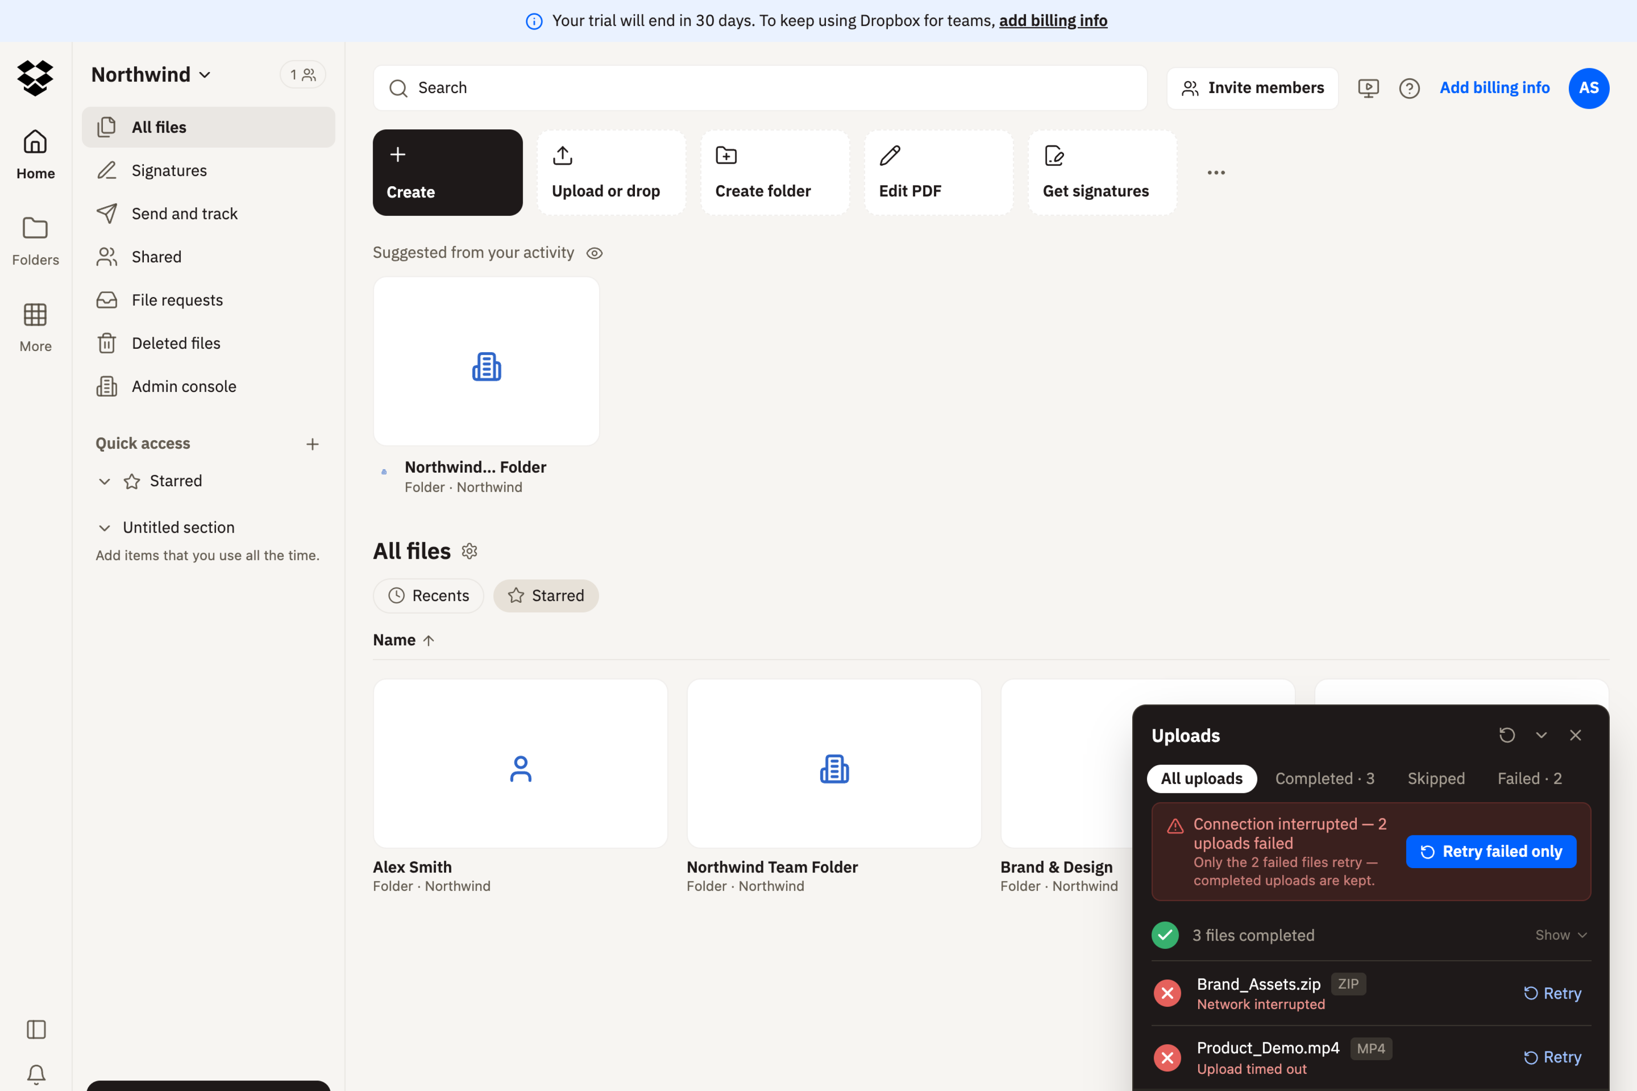Switch to the Skipped tab
The width and height of the screenshot is (1637, 1091).
(x=1436, y=779)
